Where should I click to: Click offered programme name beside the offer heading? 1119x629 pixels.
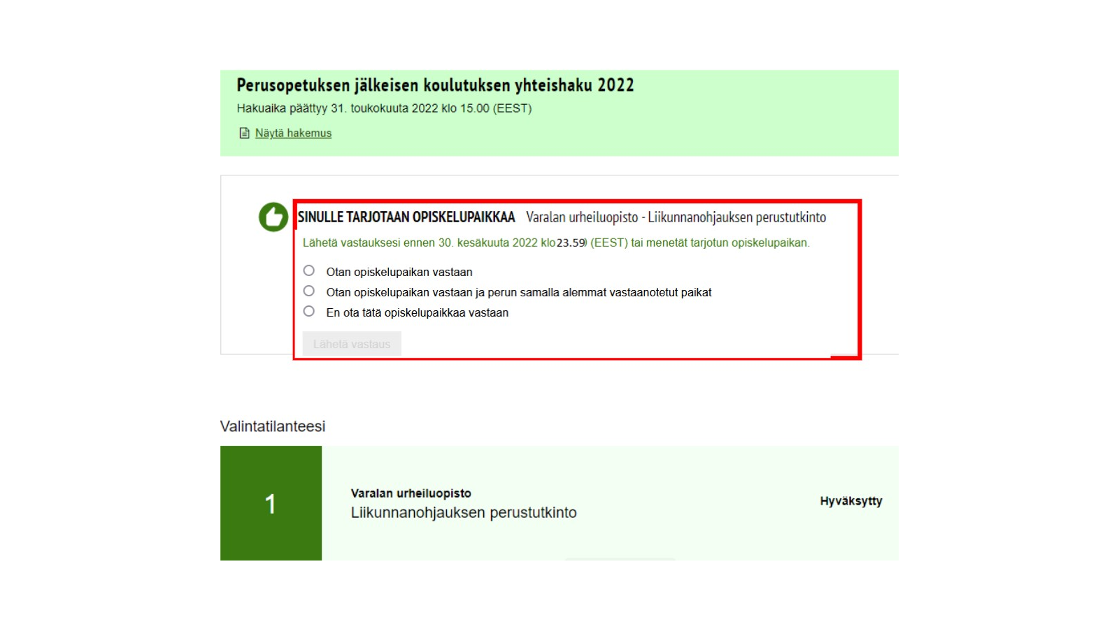tap(676, 217)
